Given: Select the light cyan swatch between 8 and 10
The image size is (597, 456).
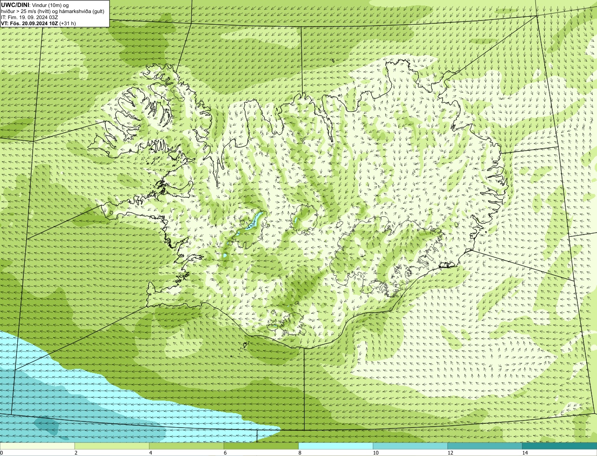Looking at the screenshot, I should 336,446.
